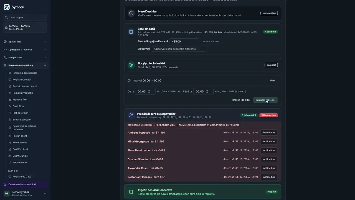Expand the Spațiul meu menu section
The image size is (355, 200).
click(25, 42)
